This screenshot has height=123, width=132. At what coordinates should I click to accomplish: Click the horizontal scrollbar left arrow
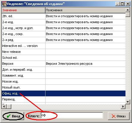[x=4, y=107]
